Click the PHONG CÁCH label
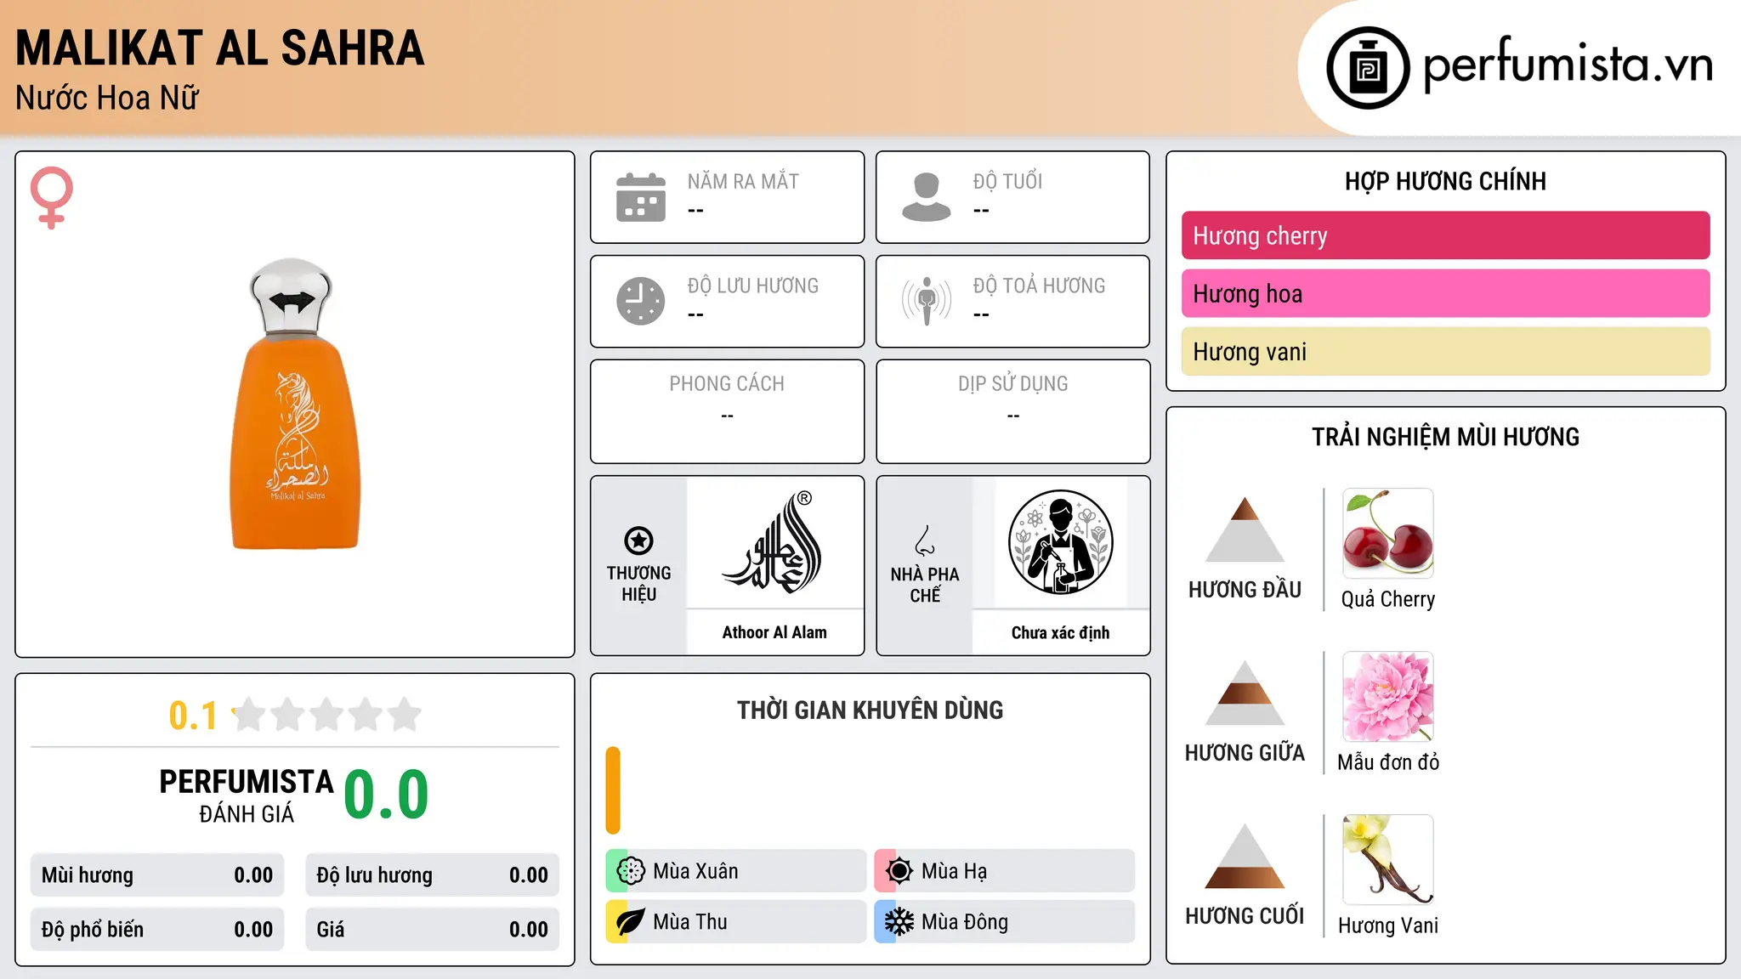 pos(727,383)
